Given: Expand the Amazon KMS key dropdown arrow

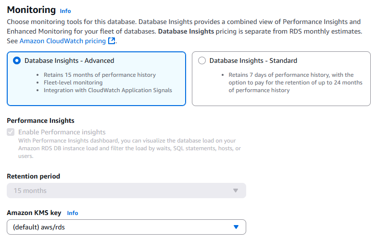Looking at the screenshot, I should tap(235, 227).
